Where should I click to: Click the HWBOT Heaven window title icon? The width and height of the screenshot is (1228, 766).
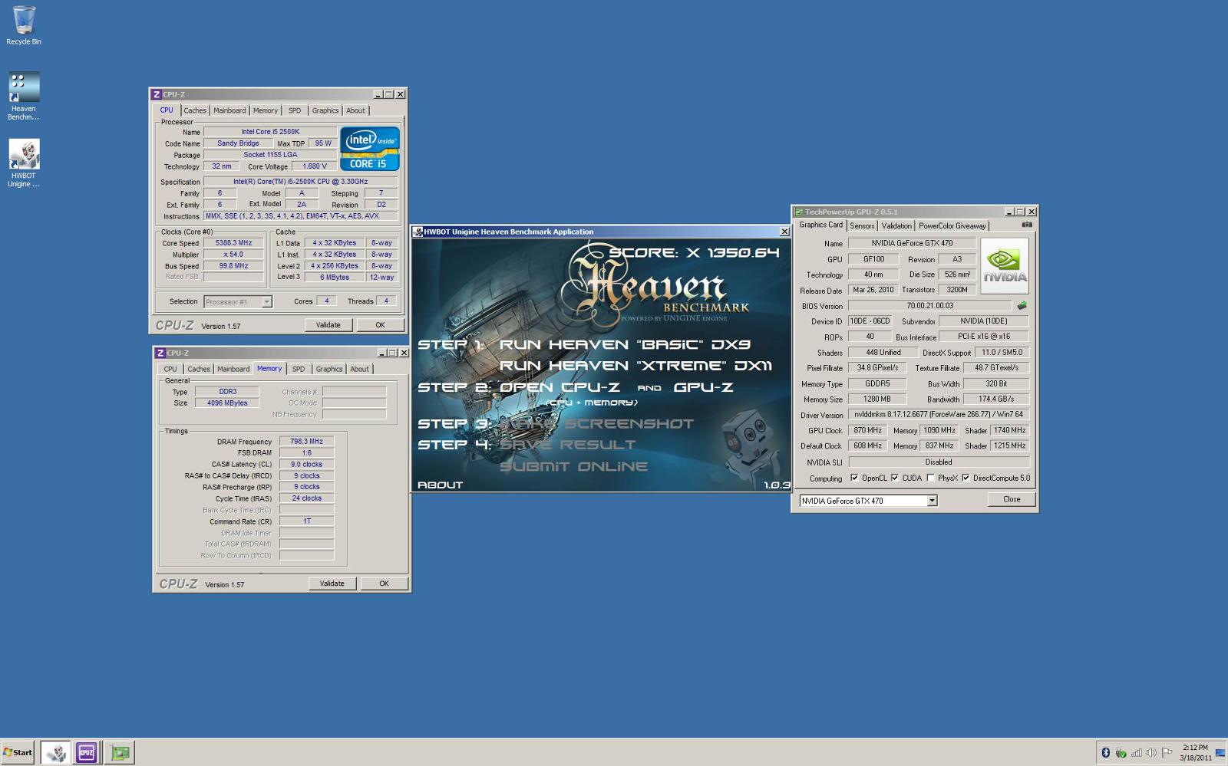tap(418, 232)
